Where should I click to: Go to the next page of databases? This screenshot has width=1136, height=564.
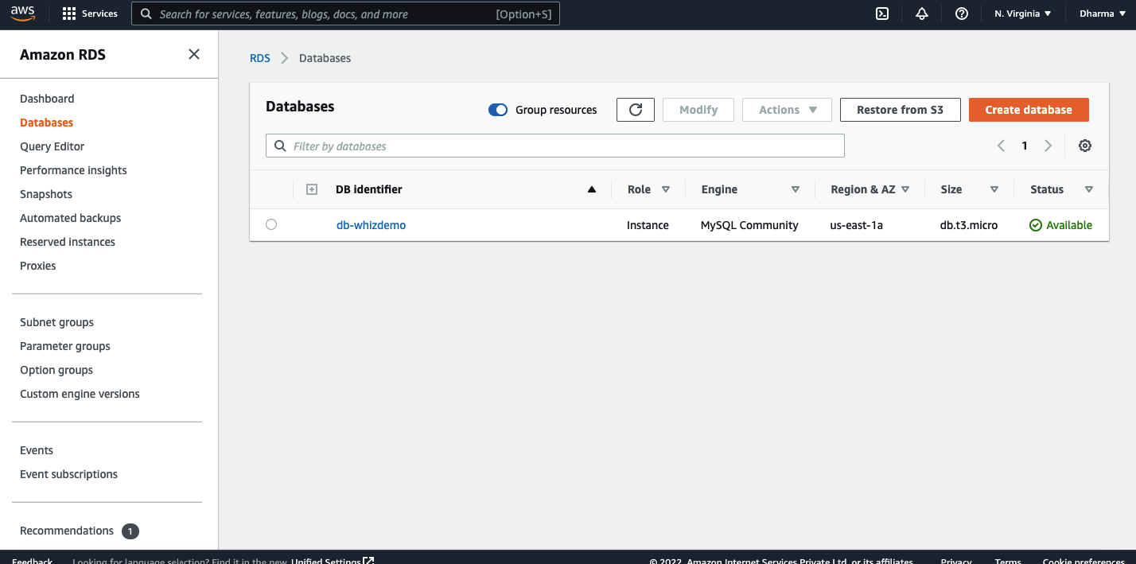tap(1048, 146)
